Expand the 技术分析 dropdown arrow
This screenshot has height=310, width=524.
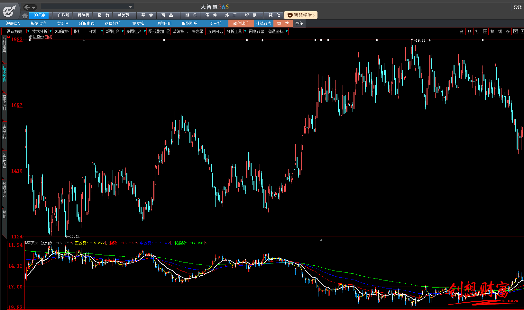(51, 31)
